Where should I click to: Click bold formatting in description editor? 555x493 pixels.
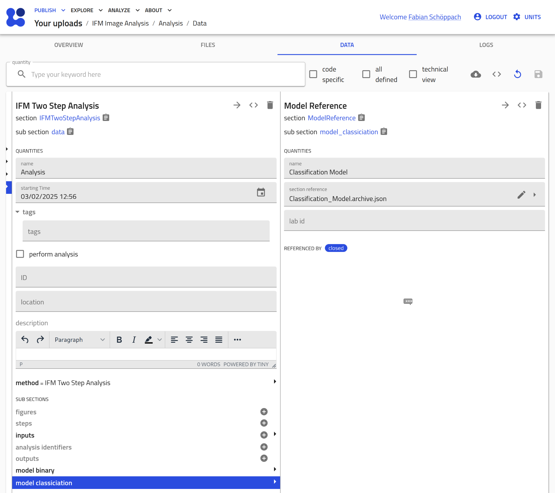(119, 340)
